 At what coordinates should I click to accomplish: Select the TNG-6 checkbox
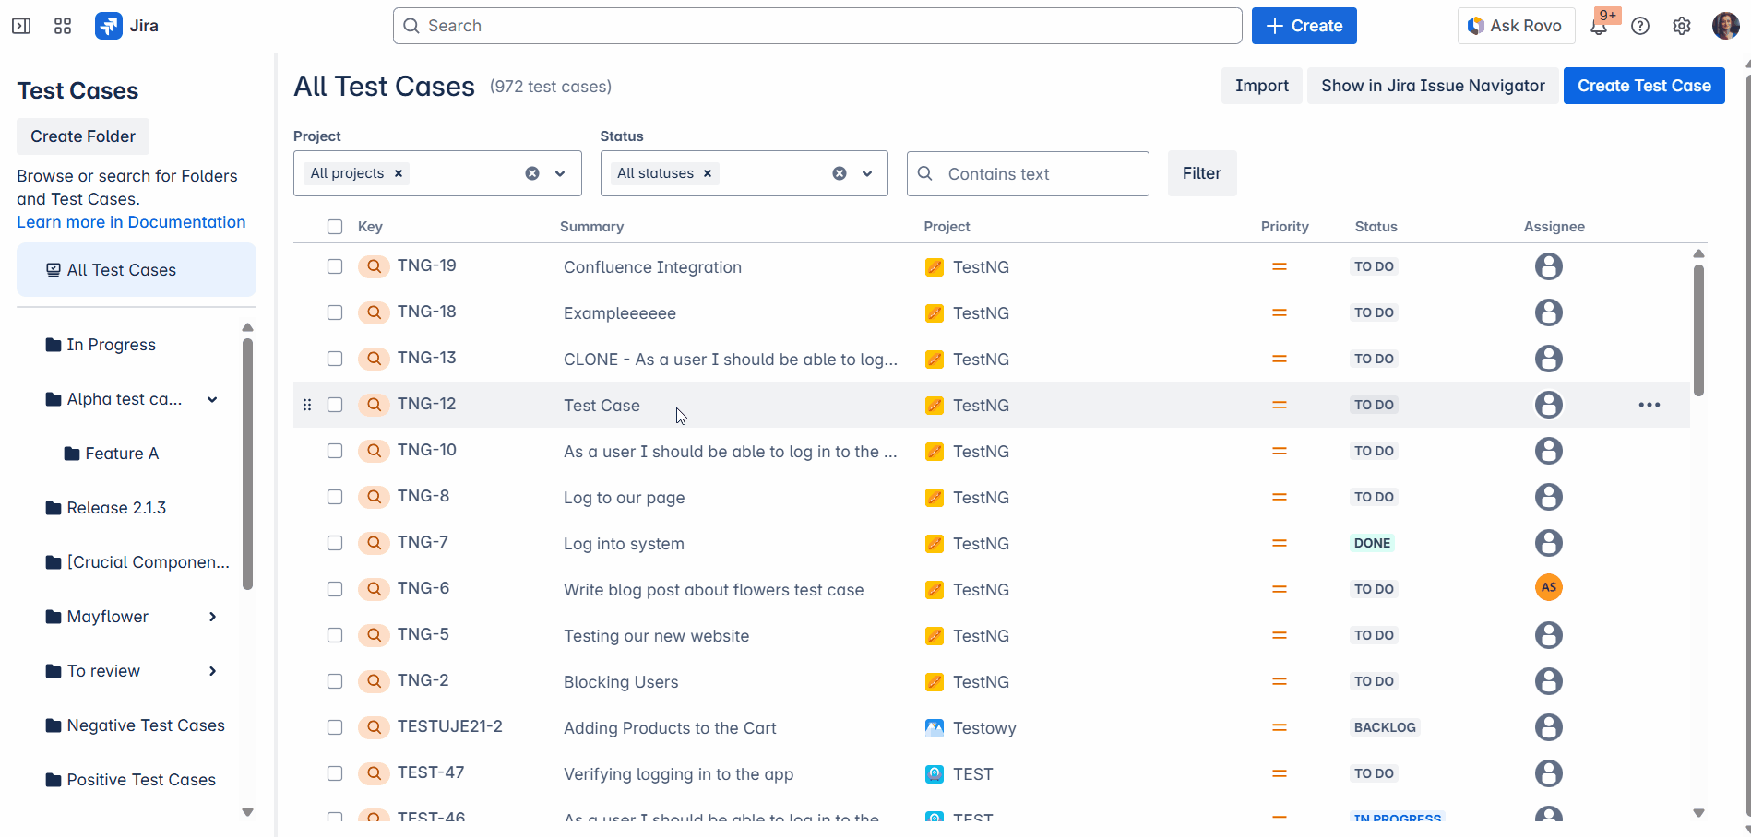pos(335,589)
